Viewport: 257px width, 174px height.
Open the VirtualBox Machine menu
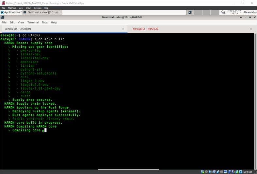click(12, 8)
